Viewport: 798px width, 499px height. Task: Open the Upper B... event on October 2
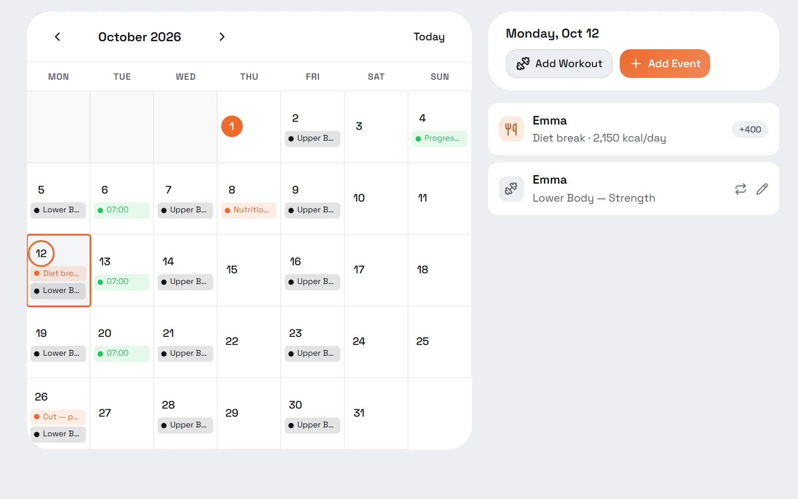(x=313, y=138)
